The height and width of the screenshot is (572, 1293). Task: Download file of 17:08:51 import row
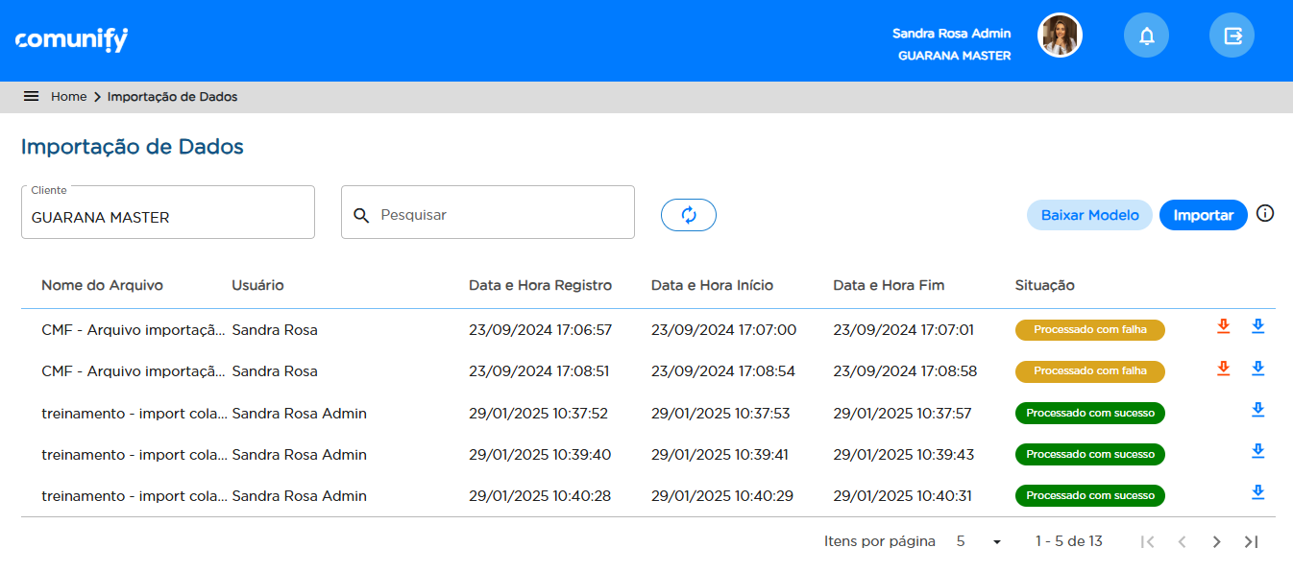click(1257, 369)
